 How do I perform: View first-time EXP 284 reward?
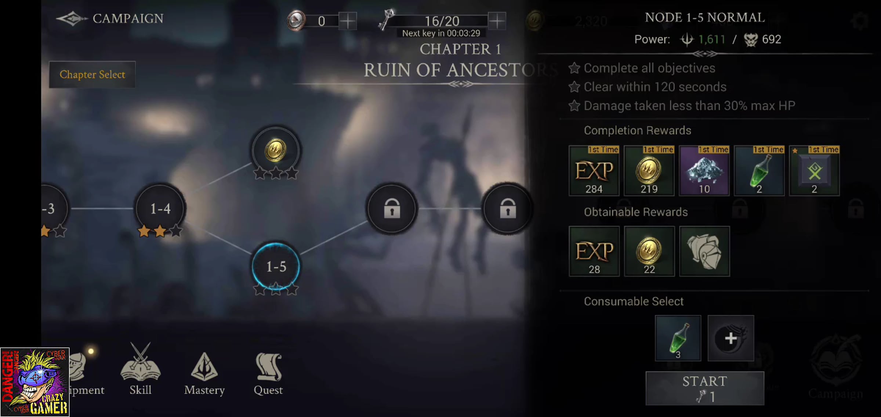594,171
